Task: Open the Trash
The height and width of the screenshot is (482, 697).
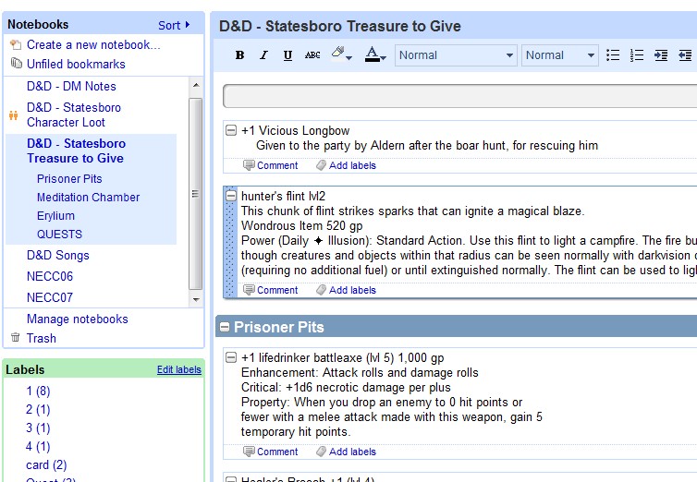Action: tap(42, 338)
